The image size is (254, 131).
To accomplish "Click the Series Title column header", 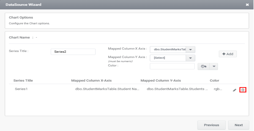I will [23, 81].
